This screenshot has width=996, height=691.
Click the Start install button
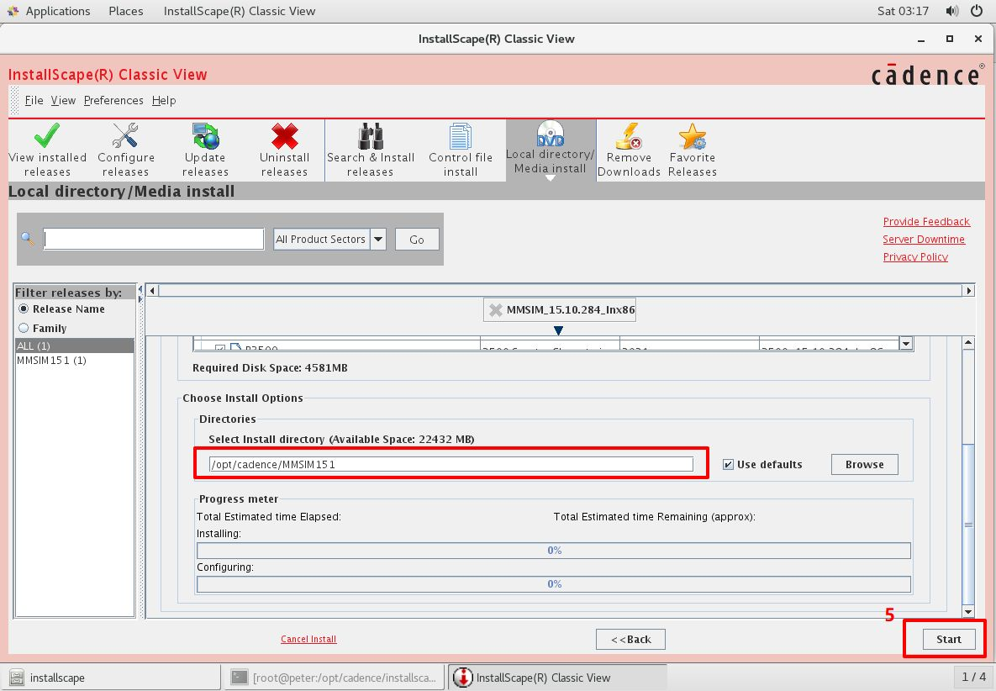click(x=948, y=639)
